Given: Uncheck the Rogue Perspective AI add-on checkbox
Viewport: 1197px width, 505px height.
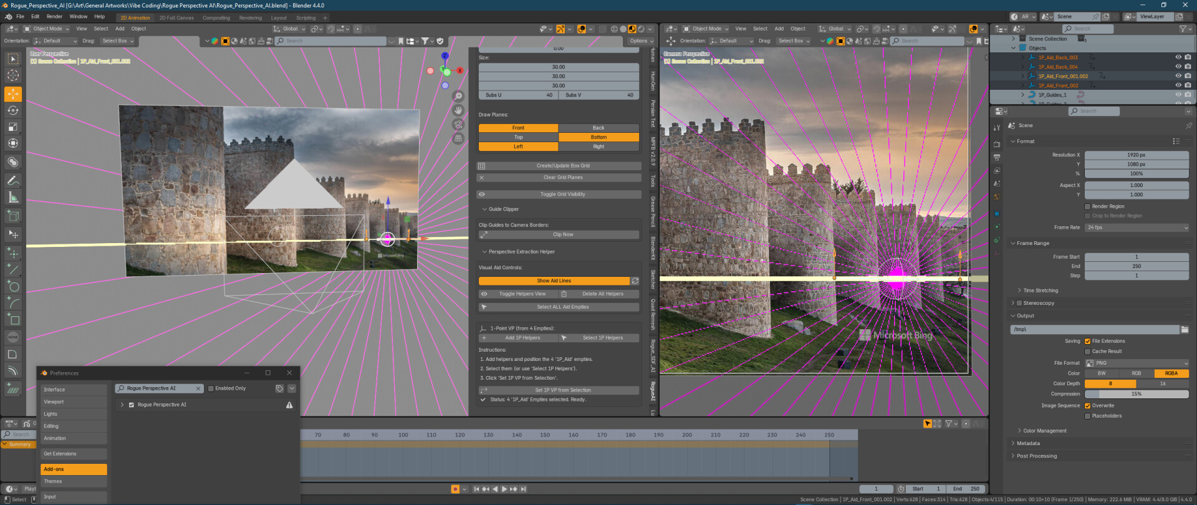Looking at the screenshot, I should point(132,405).
